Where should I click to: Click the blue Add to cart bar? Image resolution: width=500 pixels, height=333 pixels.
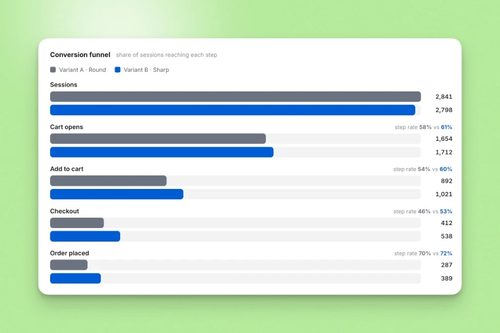pos(117,194)
